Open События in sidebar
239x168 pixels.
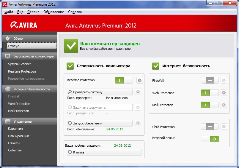15,150
